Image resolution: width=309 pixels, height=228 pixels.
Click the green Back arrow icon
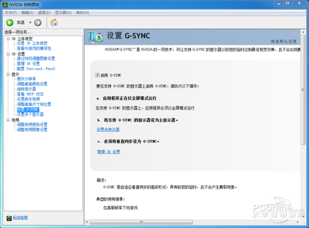point(10,23)
